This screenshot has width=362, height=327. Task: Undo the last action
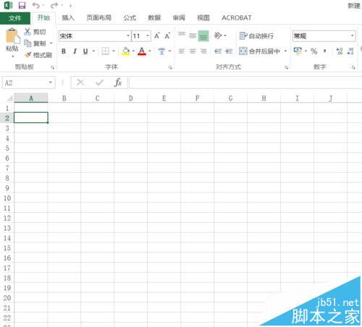point(36,5)
